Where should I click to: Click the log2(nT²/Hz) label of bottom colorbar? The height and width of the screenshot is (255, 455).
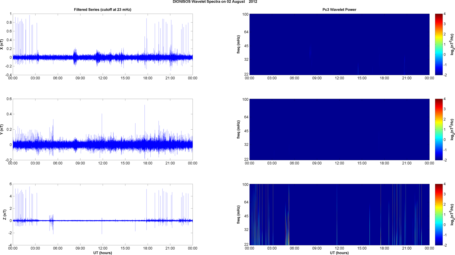click(x=452, y=215)
